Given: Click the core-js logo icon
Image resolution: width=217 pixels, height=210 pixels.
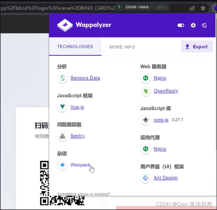Looking at the screenshot, I should (x=146, y=120).
